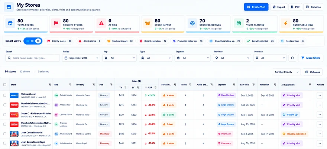Screen dimensions: 327x149
Task: Click the Store Objectives target icon
Action: point(192,23)
